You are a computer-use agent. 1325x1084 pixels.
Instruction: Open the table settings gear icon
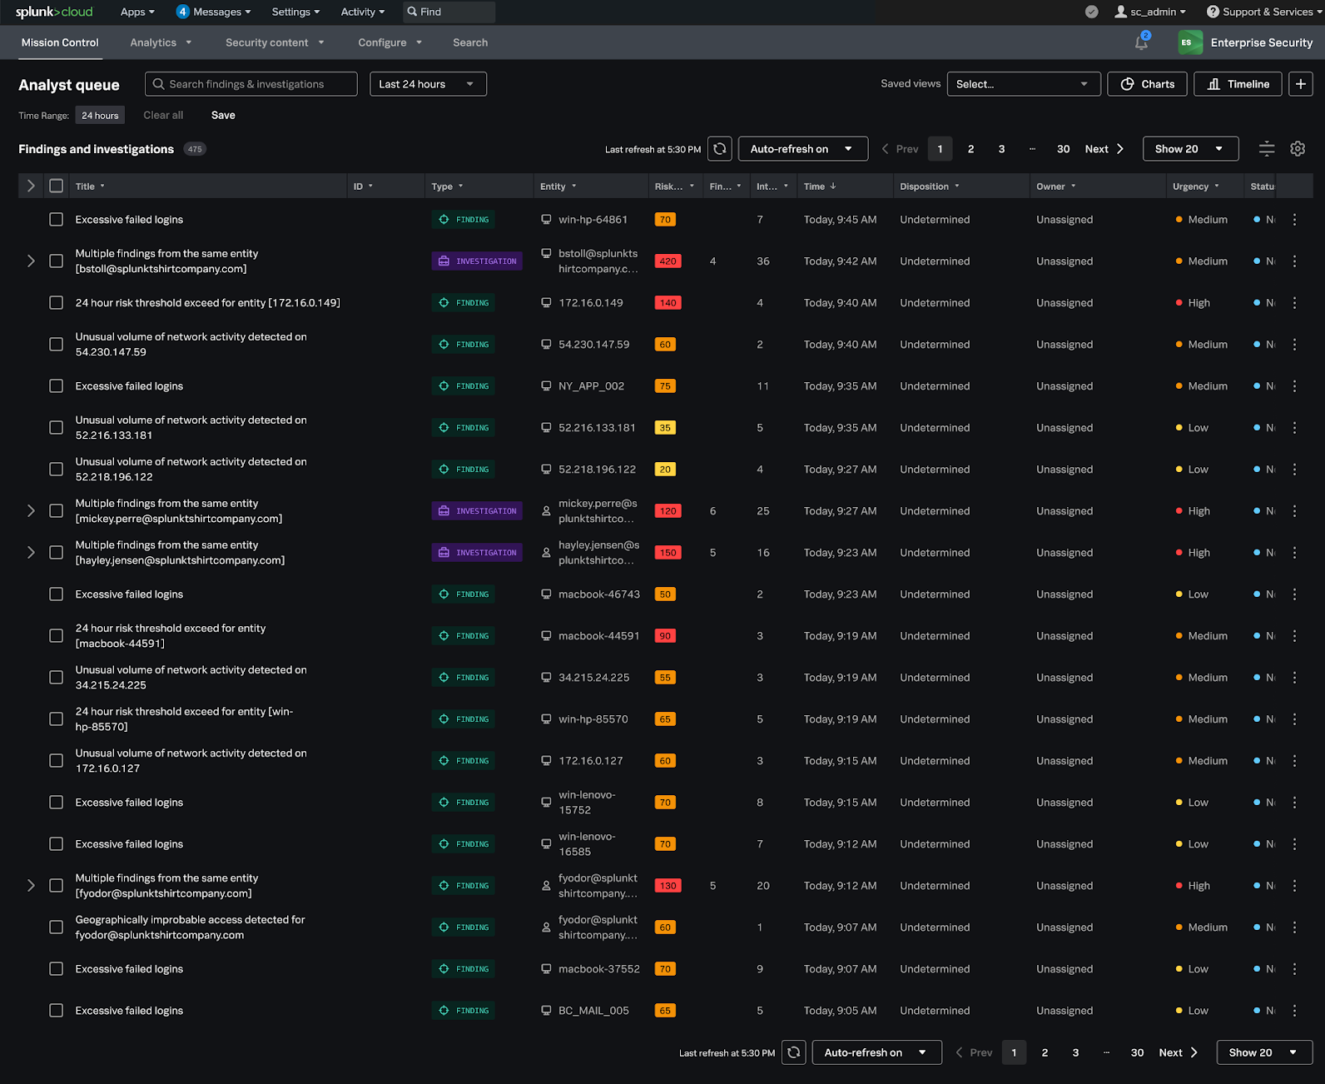coord(1298,149)
